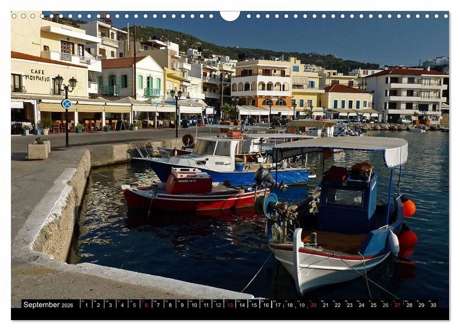Image resolution: width=460 pixels, height=331 pixels.
Task: Click the September 2026 month label
Action: [x=48, y=305]
